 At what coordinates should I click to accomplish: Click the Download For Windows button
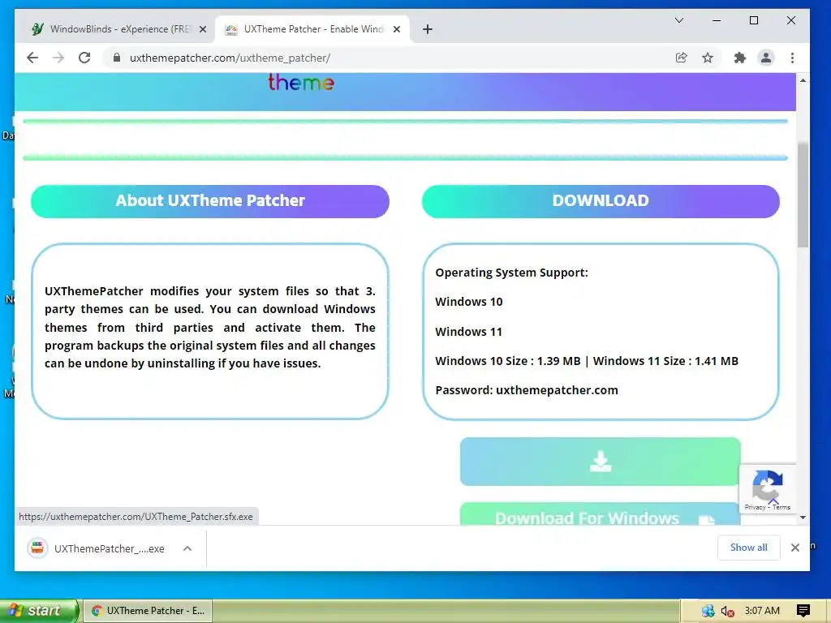(601, 514)
